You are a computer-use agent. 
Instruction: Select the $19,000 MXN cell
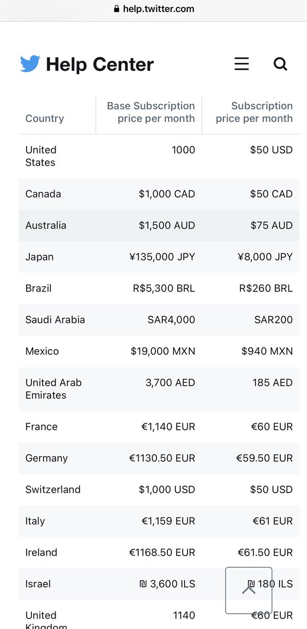coord(163,351)
